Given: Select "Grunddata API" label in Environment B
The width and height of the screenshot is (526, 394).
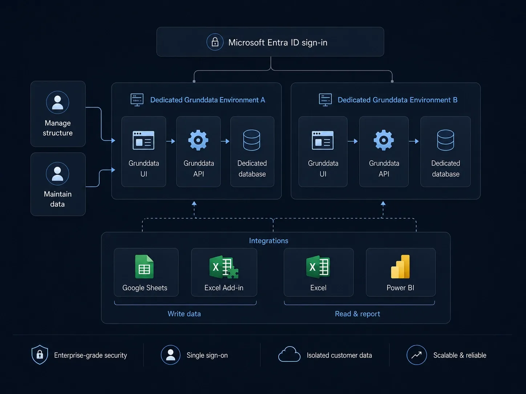Looking at the screenshot, I should (x=384, y=169).
